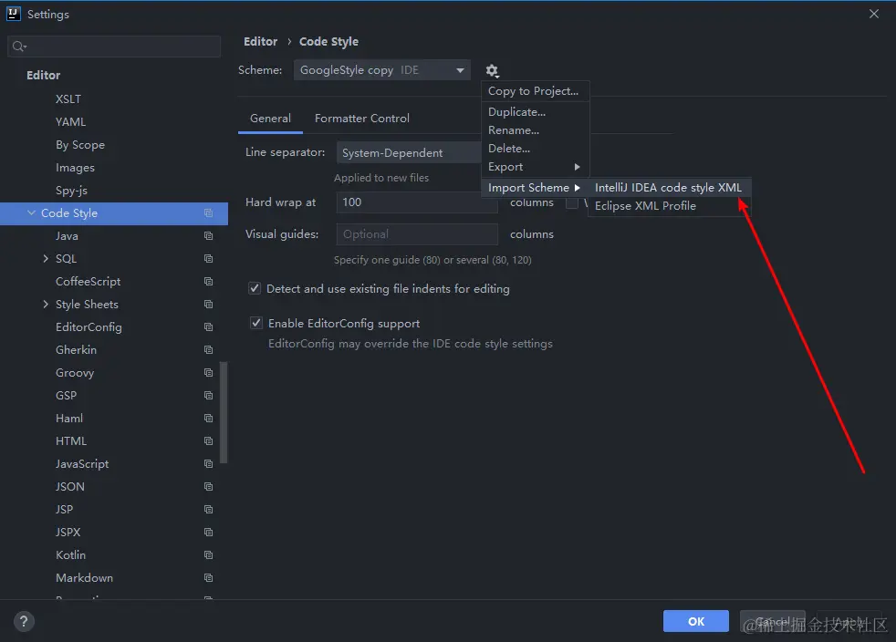896x642 pixels.
Task: Close the Settings dialog window
Action: [874, 14]
